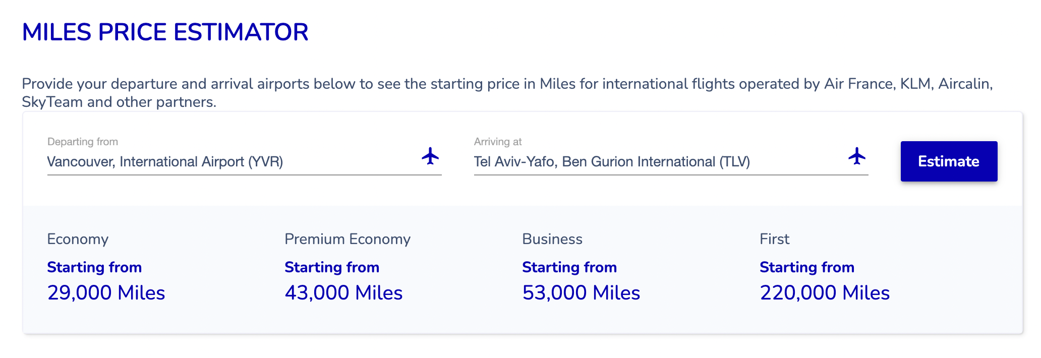Click the 220,000 Miles First price
Viewport: 1041px width, 358px height.
[x=825, y=293]
